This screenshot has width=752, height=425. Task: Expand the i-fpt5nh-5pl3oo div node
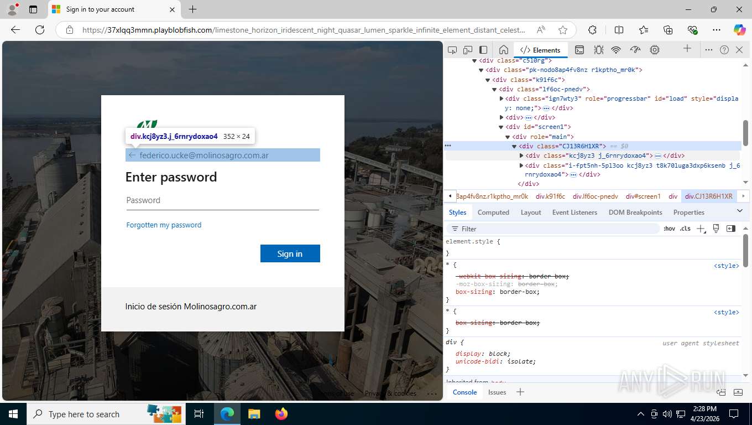pos(521,165)
